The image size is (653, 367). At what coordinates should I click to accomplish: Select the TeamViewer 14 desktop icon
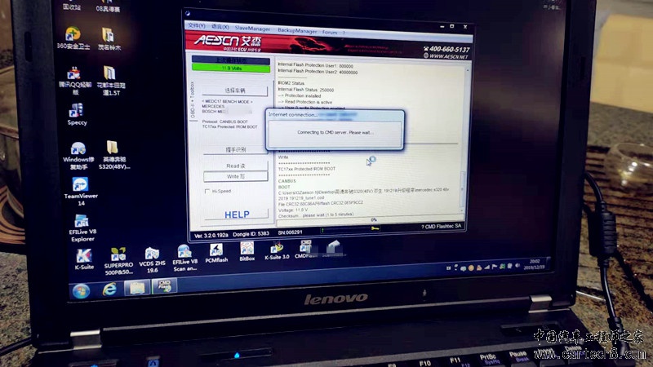[80, 191]
